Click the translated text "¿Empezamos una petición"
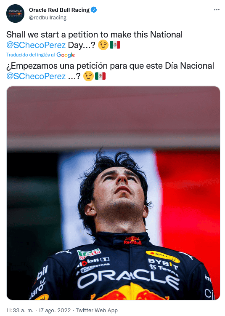 [x=57, y=66]
